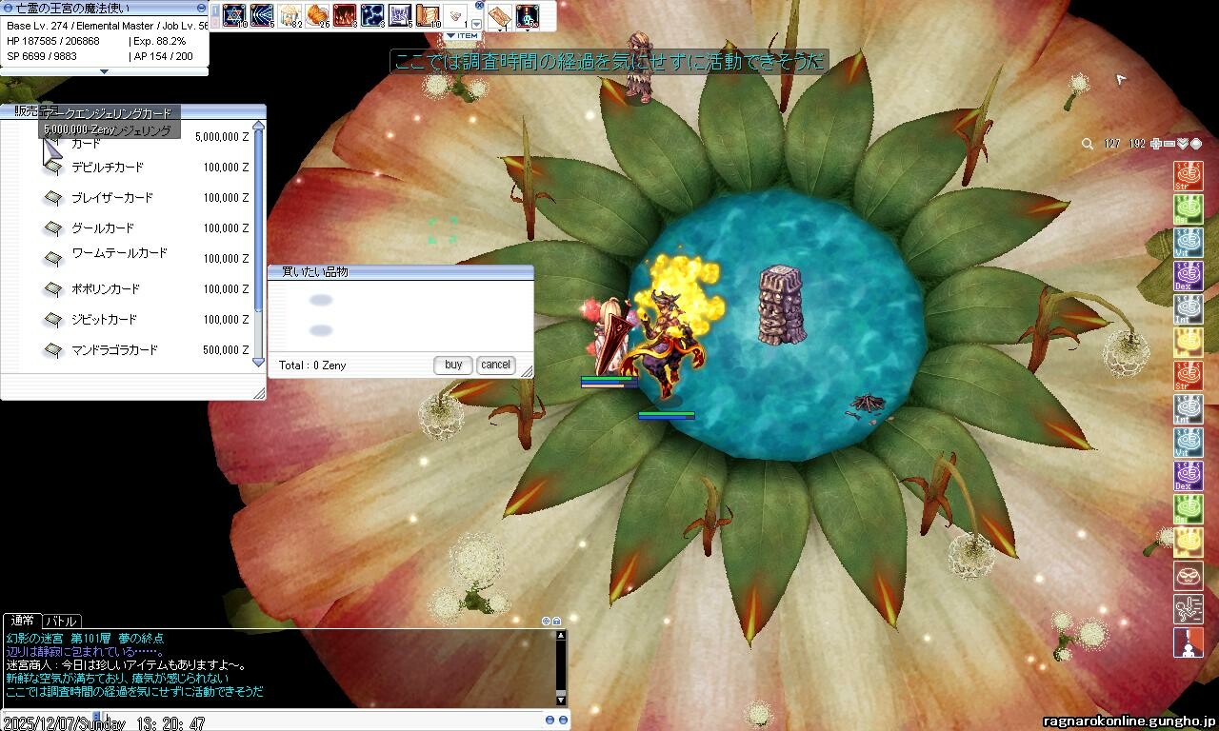Toggle the chat settings circle icon
The width and height of the screenshot is (1219, 731).
coord(547,621)
